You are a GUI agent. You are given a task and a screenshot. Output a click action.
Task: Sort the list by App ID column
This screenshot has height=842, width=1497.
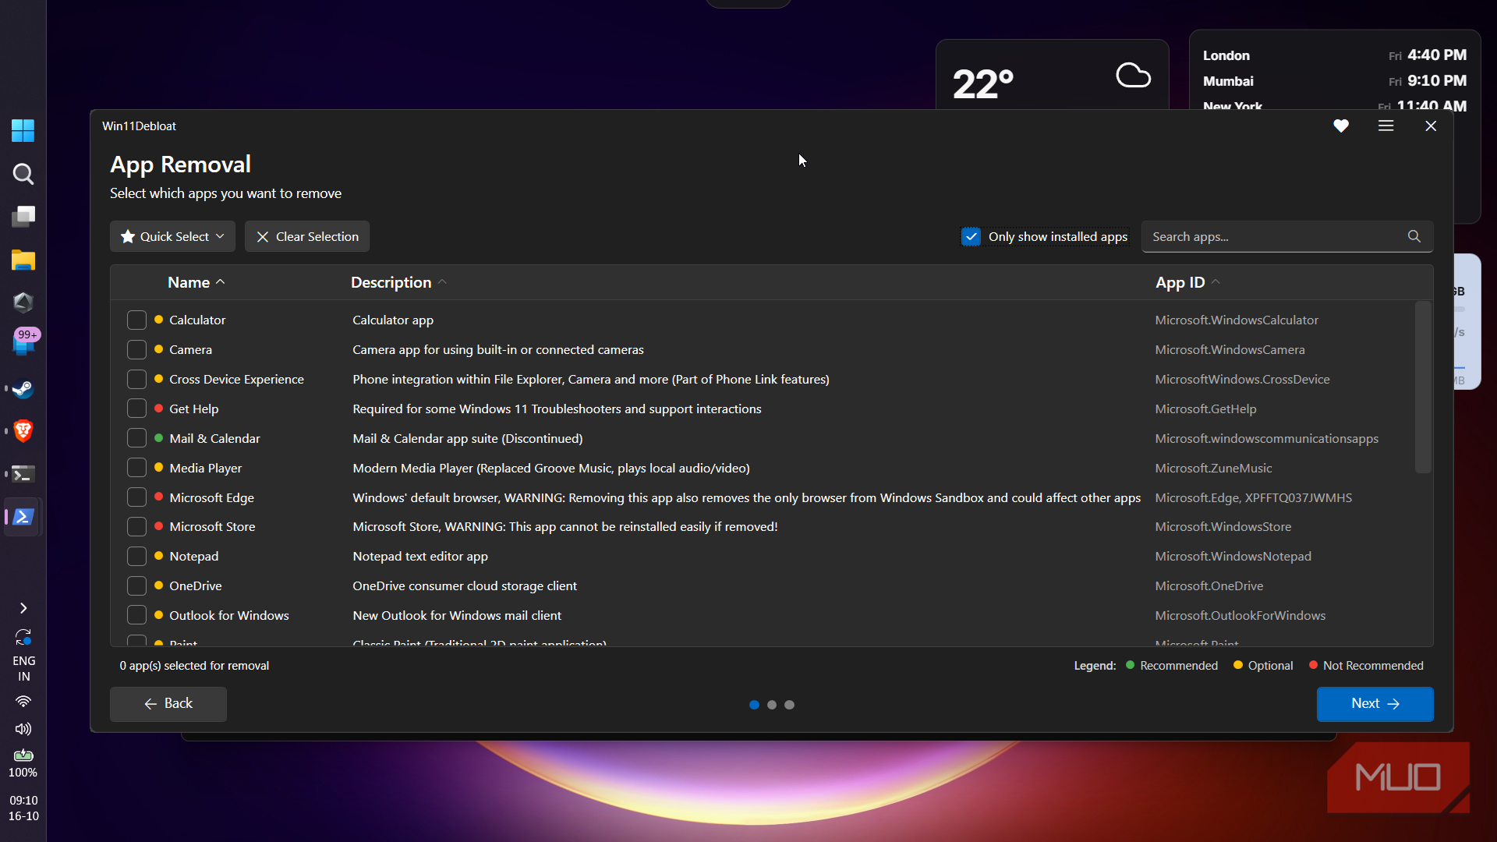click(1187, 282)
